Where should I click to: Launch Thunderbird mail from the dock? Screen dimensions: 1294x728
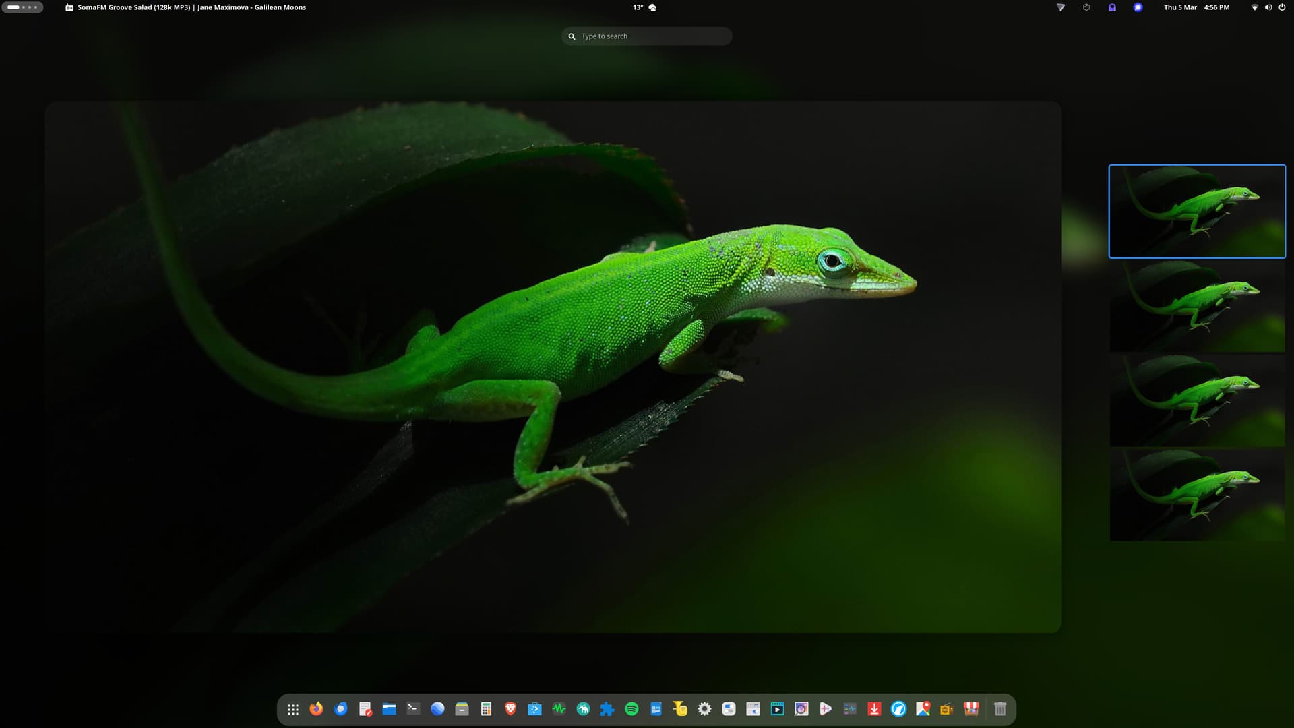click(340, 709)
